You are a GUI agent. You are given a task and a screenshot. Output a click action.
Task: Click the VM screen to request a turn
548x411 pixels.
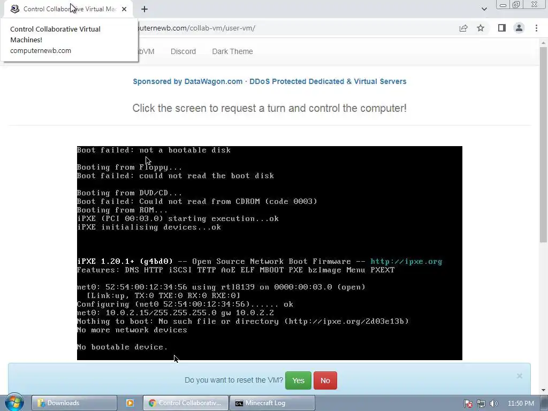coord(270,253)
